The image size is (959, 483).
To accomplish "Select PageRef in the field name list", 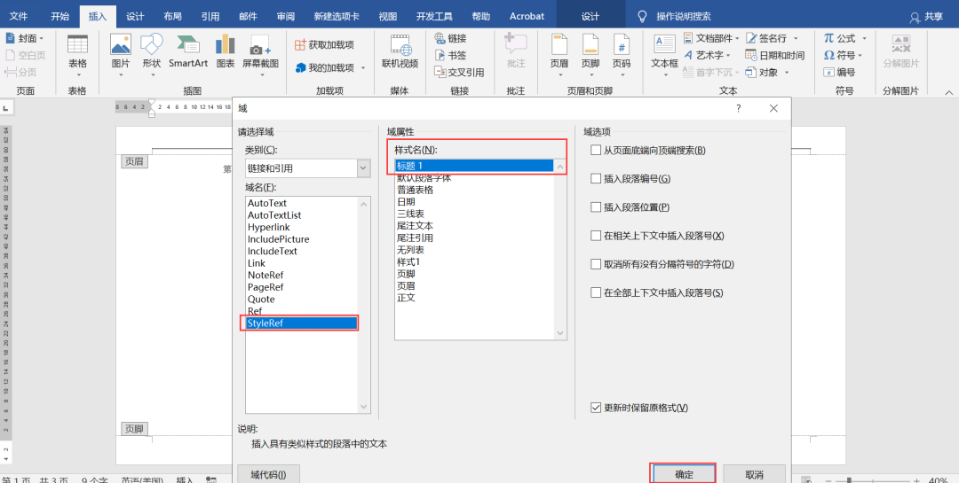I will click(x=266, y=287).
